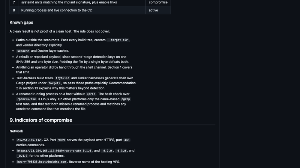Select the hwsrv-798836.hostwindsdns.com hostname code

click(x=42, y=162)
